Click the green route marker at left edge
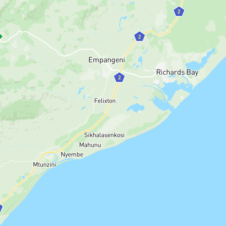This screenshot has height=226, width=226. (1, 36)
